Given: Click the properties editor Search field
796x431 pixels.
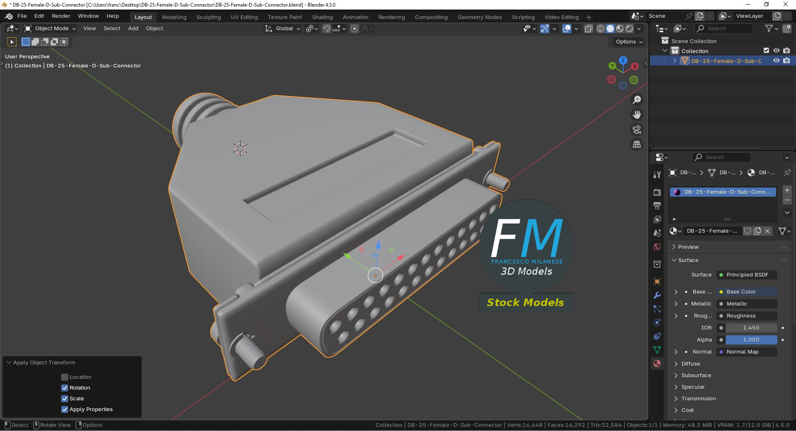Looking at the screenshot, I should pos(721,157).
